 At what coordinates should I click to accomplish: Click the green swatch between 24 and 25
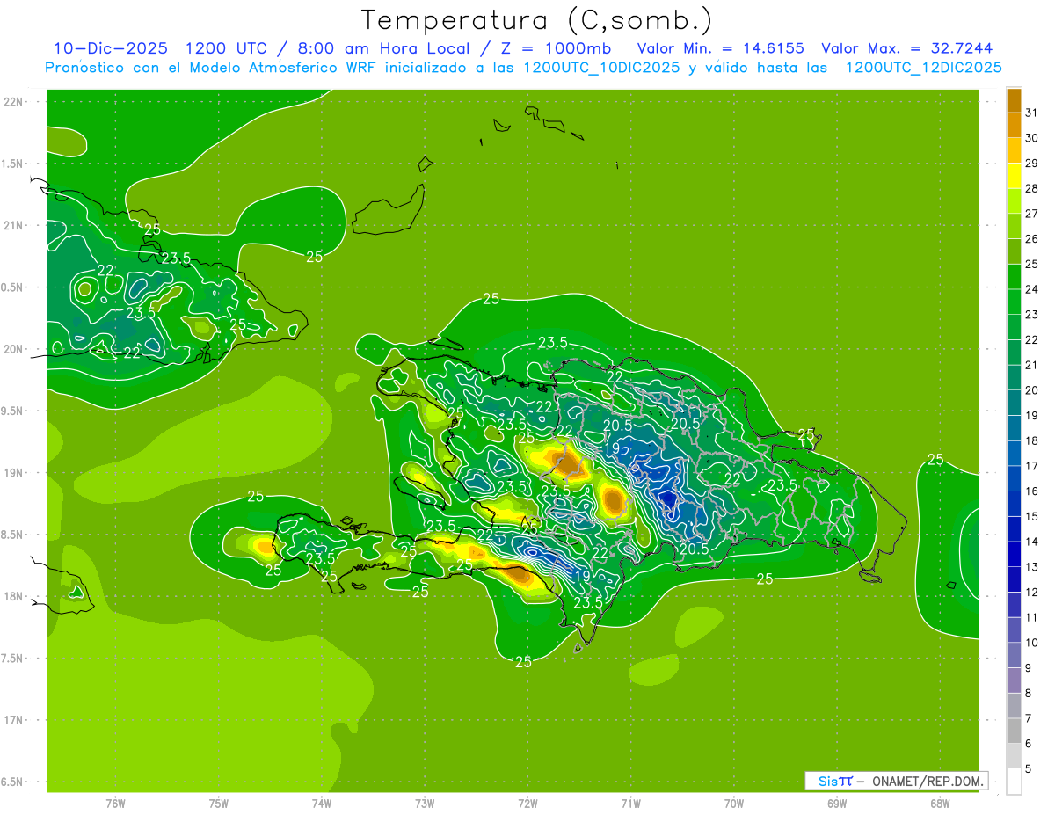pyautogui.click(x=1014, y=276)
